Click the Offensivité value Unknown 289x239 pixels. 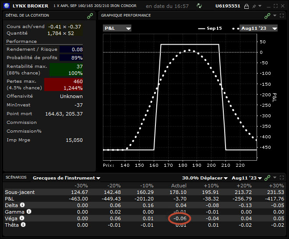[71, 96]
